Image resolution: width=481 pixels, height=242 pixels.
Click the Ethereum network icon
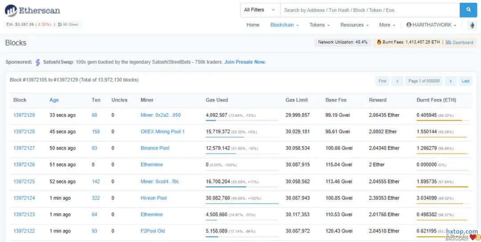point(472,25)
